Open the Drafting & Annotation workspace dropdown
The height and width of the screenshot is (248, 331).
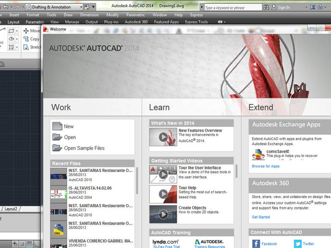click(54, 7)
